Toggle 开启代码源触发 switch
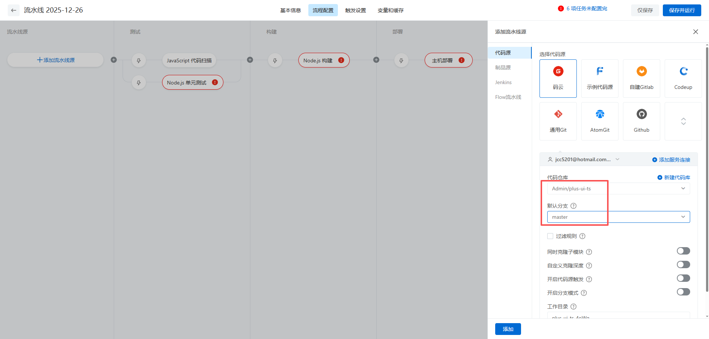The image size is (709, 339). click(684, 278)
